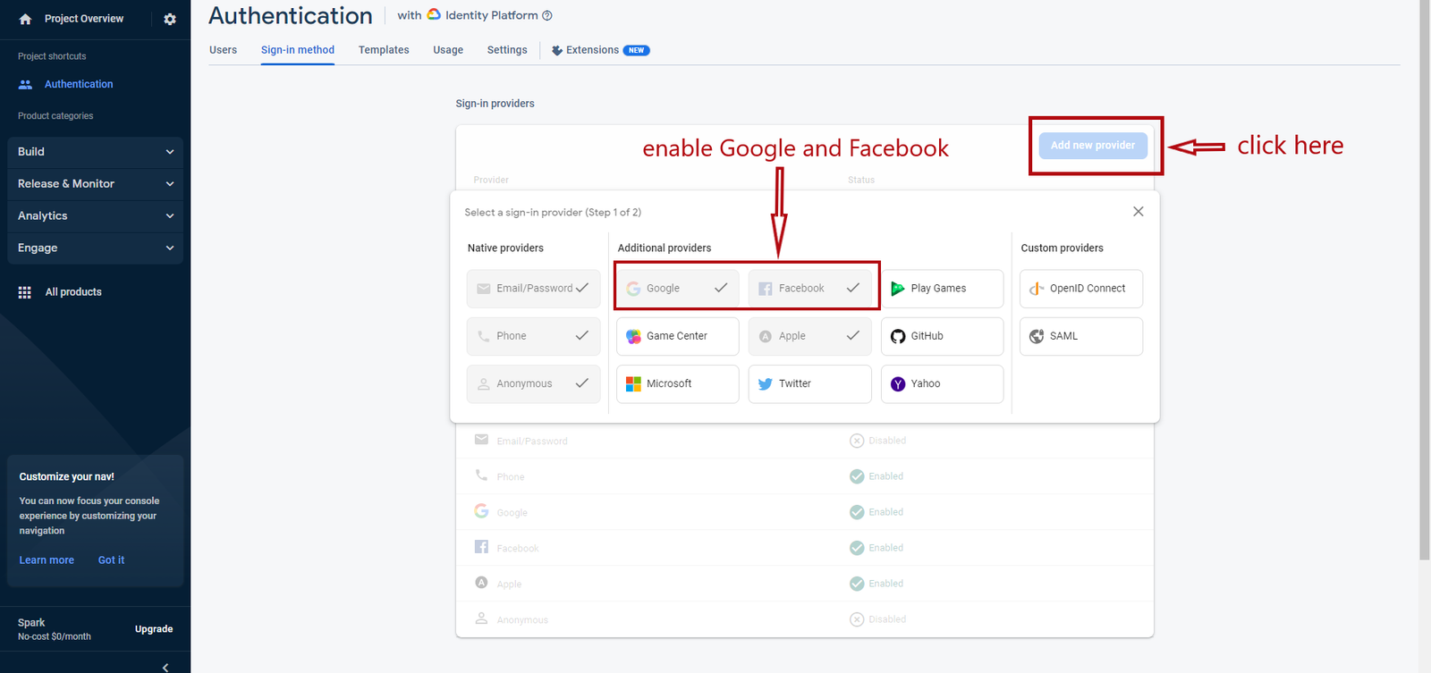Click the Authentication people icon in sidebar
The image size is (1431, 673).
point(25,84)
